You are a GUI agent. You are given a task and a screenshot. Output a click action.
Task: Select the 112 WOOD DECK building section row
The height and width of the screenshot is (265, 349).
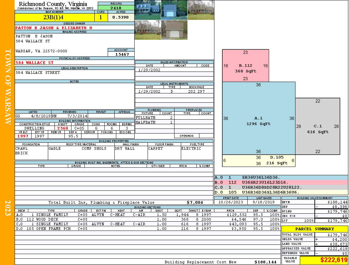[x=147, y=219]
